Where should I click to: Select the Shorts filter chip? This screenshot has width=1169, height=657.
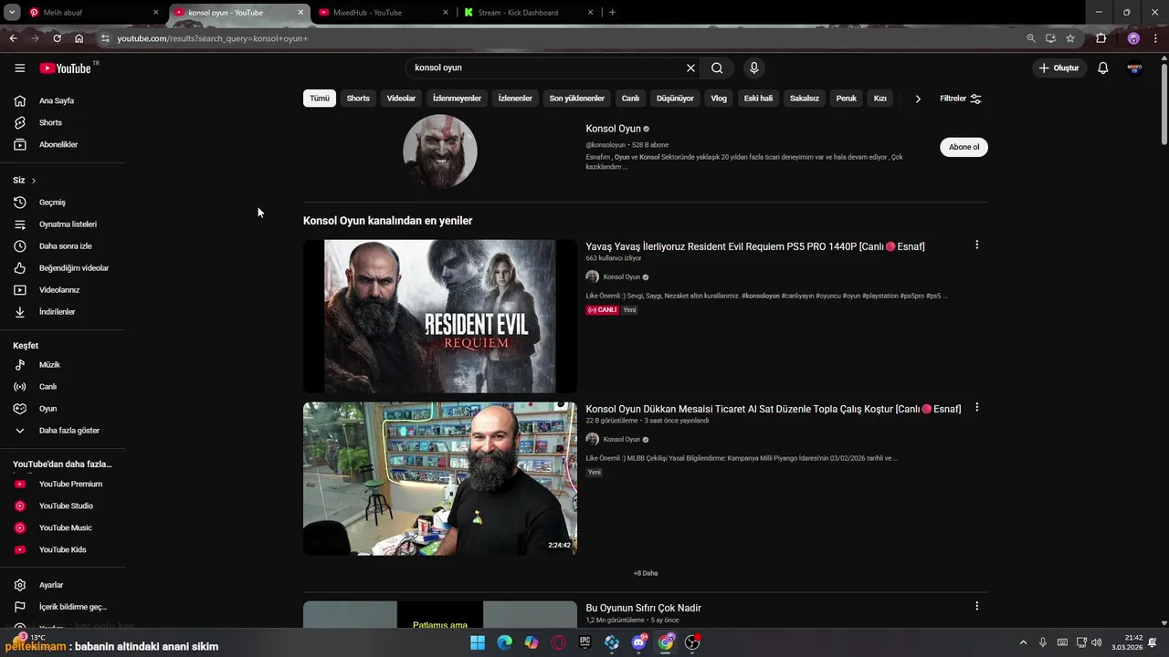[x=358, y=99]
